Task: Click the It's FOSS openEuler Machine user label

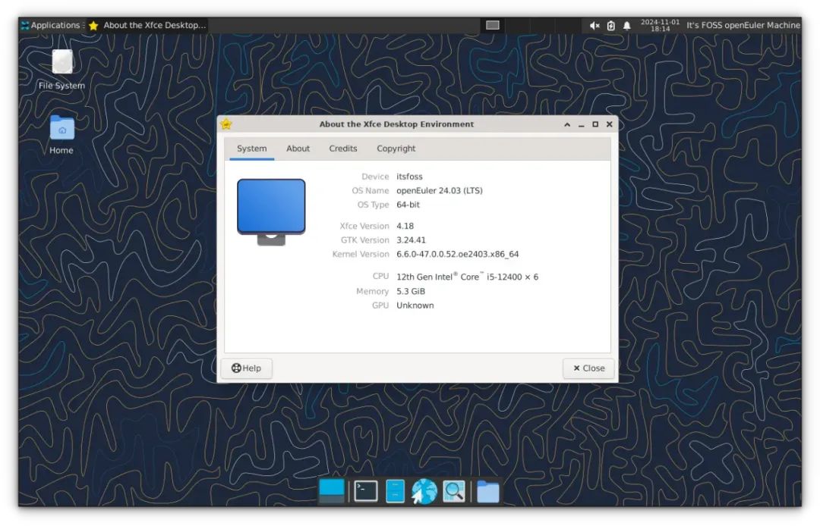Action: pyautogui.click(x=743, y=25)
